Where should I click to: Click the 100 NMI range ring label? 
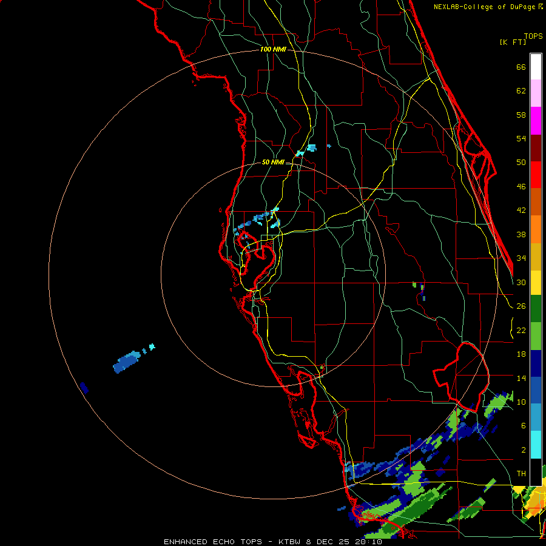coord(273,49)
